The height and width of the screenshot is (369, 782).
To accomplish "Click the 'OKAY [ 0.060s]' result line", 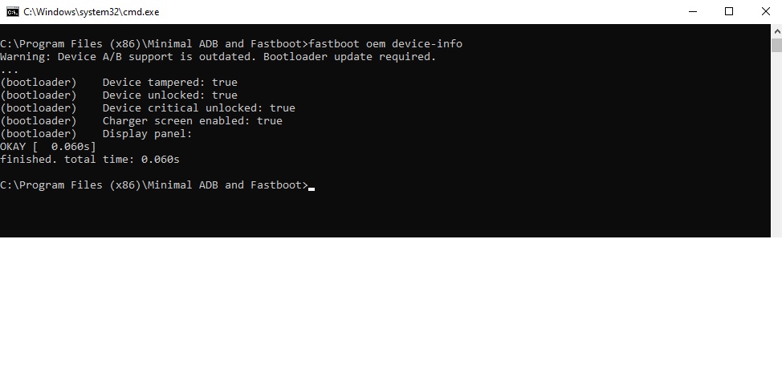I will [48, 147].
